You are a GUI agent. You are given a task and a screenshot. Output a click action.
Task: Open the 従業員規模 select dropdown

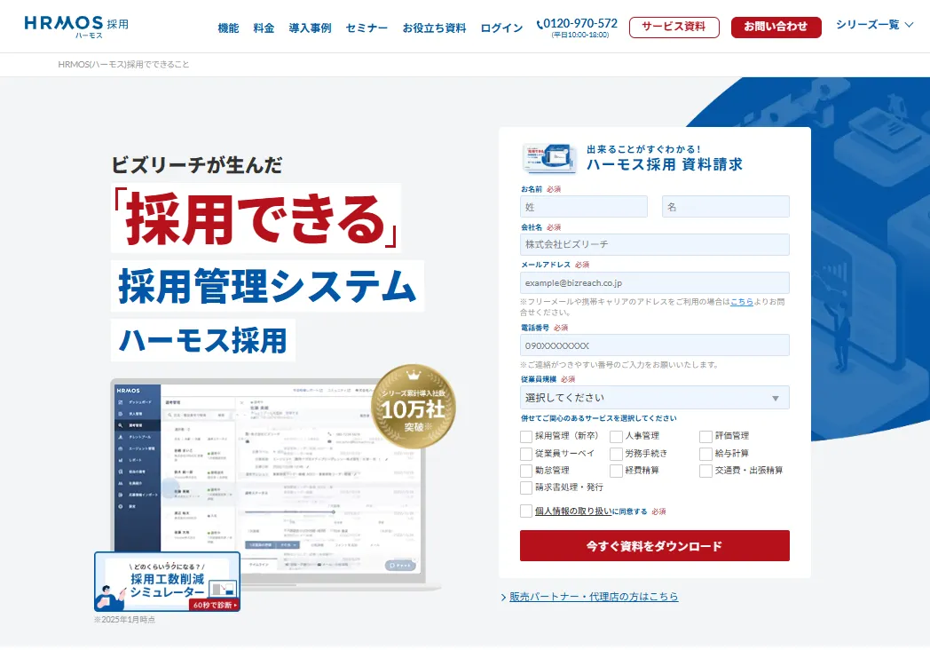point(655,398)
